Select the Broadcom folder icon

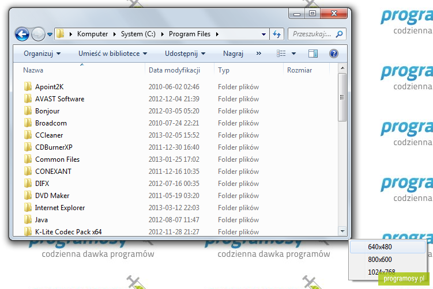coord(28,123)
